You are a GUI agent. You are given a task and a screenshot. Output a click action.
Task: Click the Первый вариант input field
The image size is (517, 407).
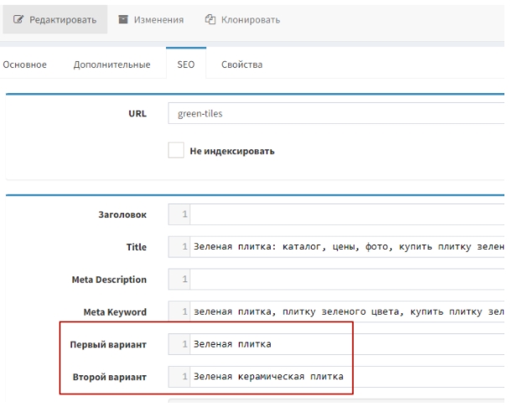[x=268, y=343]
